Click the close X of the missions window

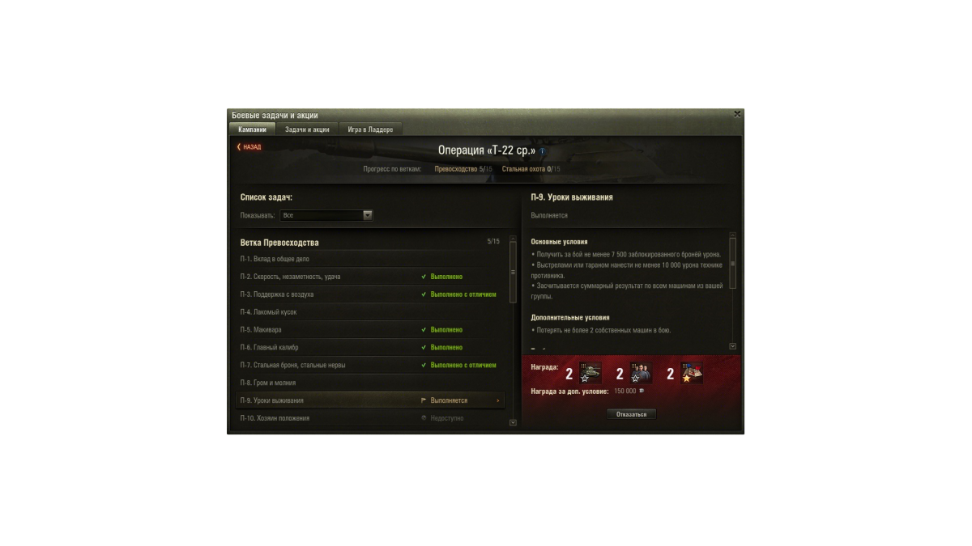(737, 114)
